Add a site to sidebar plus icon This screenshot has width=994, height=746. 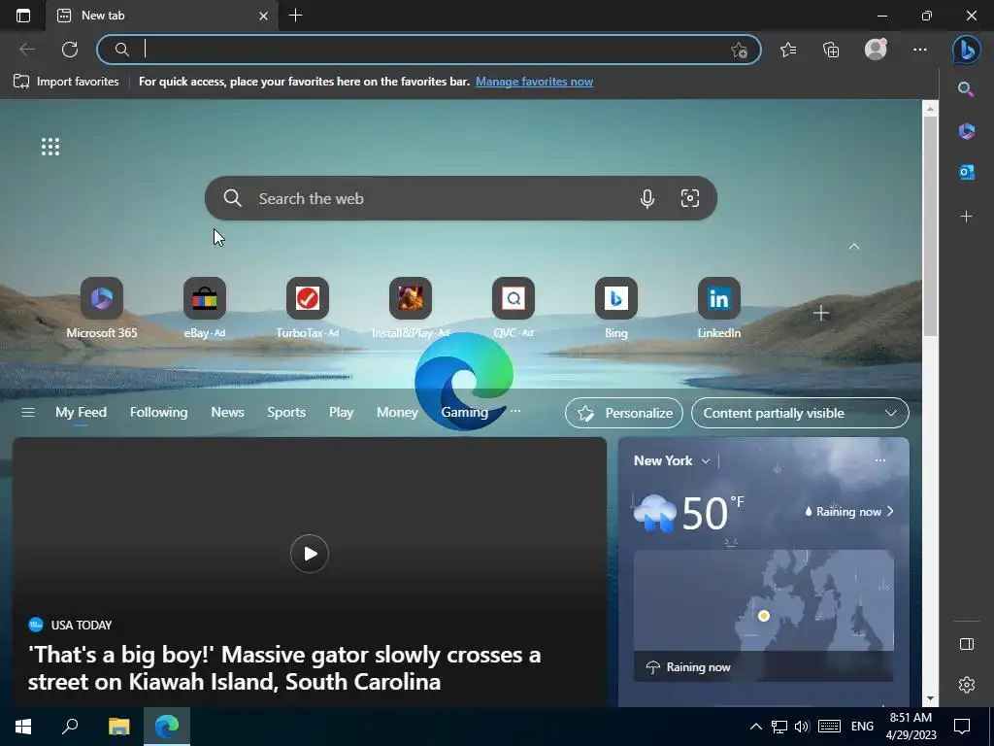[966, 217]
